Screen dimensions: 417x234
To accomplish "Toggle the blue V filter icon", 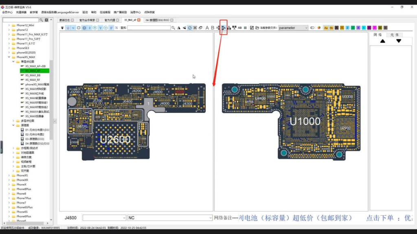I will pos(101,28).
